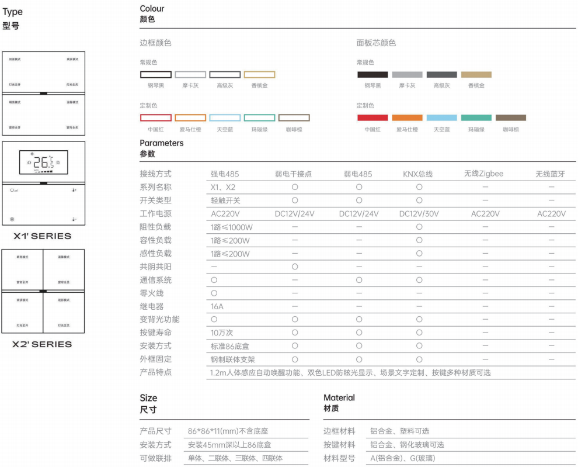This screenshot has width=578, height=467.
Task: Click the 无线Zigbee column header
Action: pos(483,174)
